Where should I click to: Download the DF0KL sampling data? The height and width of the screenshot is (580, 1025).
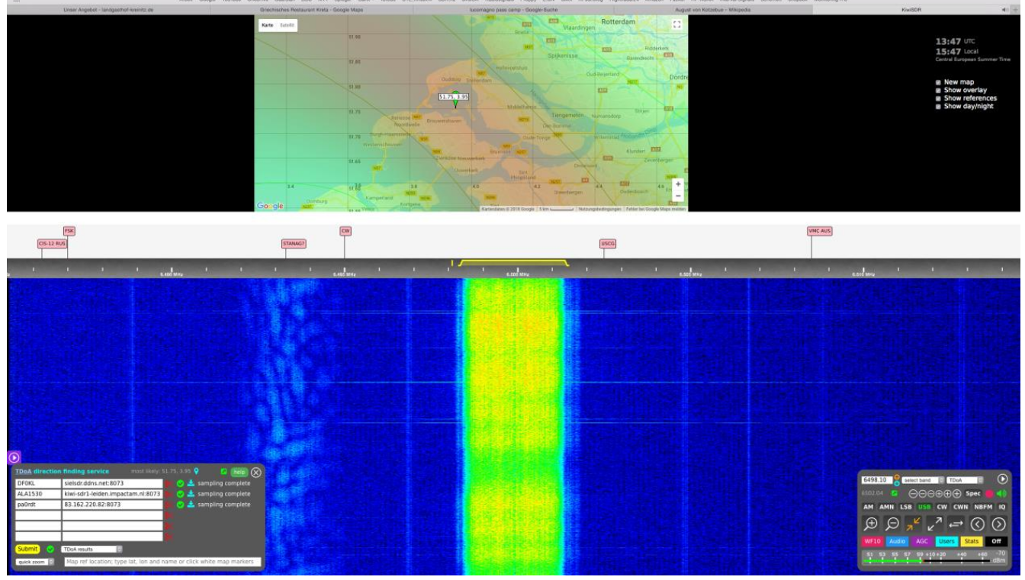191,483
